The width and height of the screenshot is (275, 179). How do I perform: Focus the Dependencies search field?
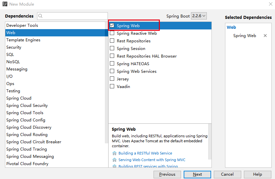[x=72, y=16]
